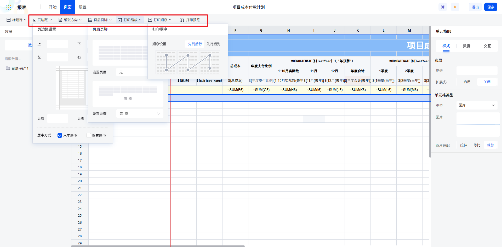Click the 上 top margin input field
502x247 pixels.
tap(58, 44)
